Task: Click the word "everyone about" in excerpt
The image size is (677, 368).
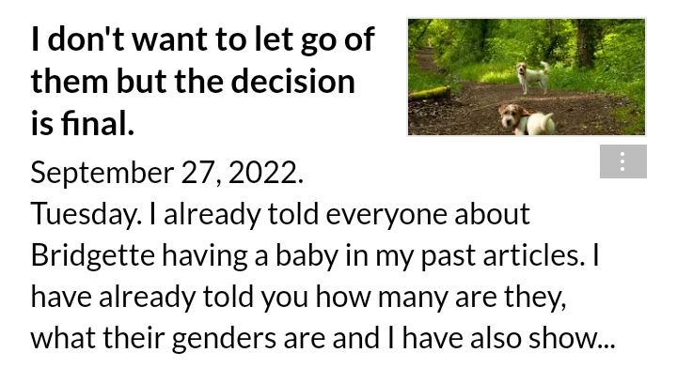Action: [428, 215]
